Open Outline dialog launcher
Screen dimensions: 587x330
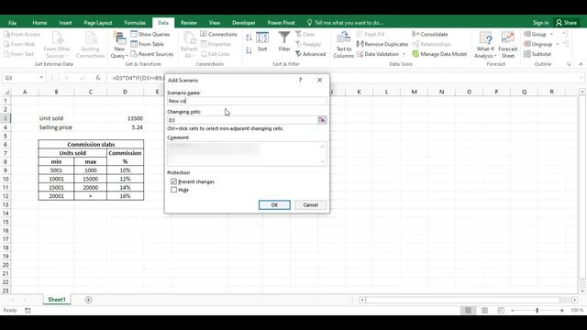569,64
